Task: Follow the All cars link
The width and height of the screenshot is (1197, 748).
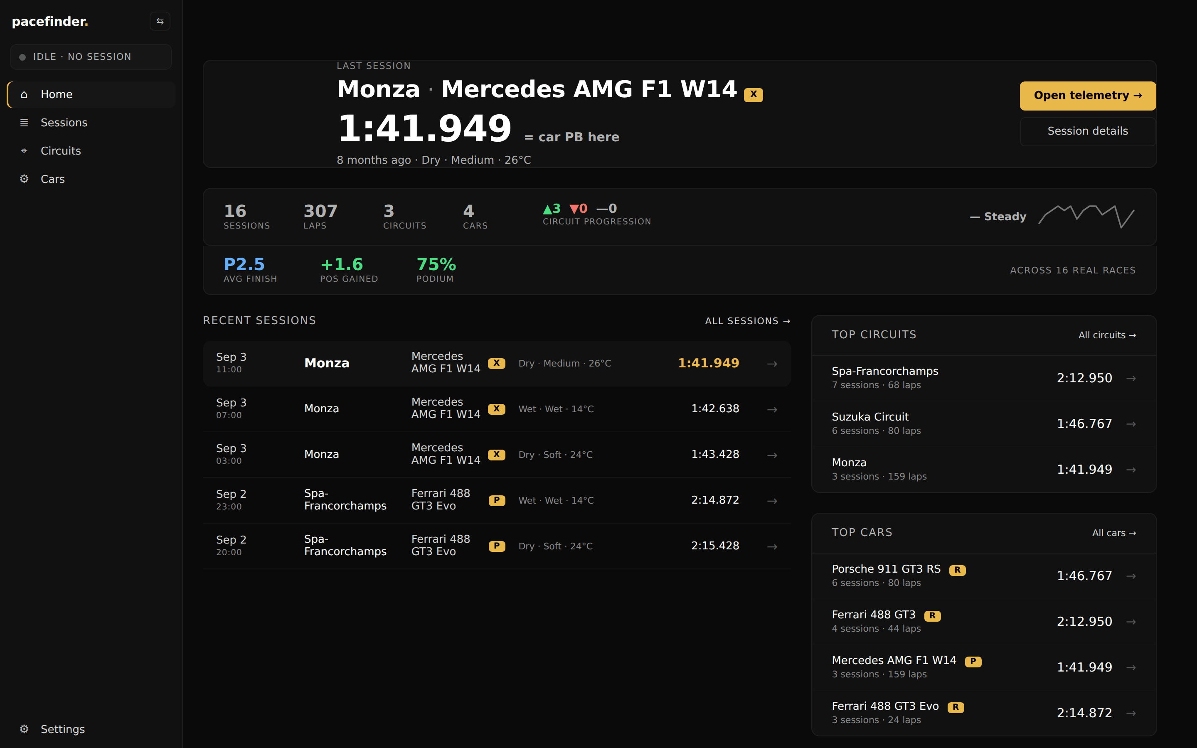Action: coord(1114,533)
